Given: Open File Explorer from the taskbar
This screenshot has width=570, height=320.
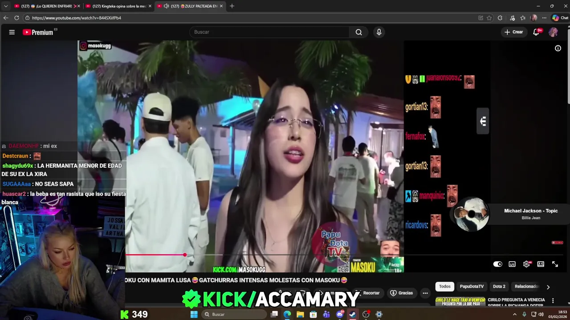Looking at the screenshot, I should pyautogui.click(x=300, y=314).
